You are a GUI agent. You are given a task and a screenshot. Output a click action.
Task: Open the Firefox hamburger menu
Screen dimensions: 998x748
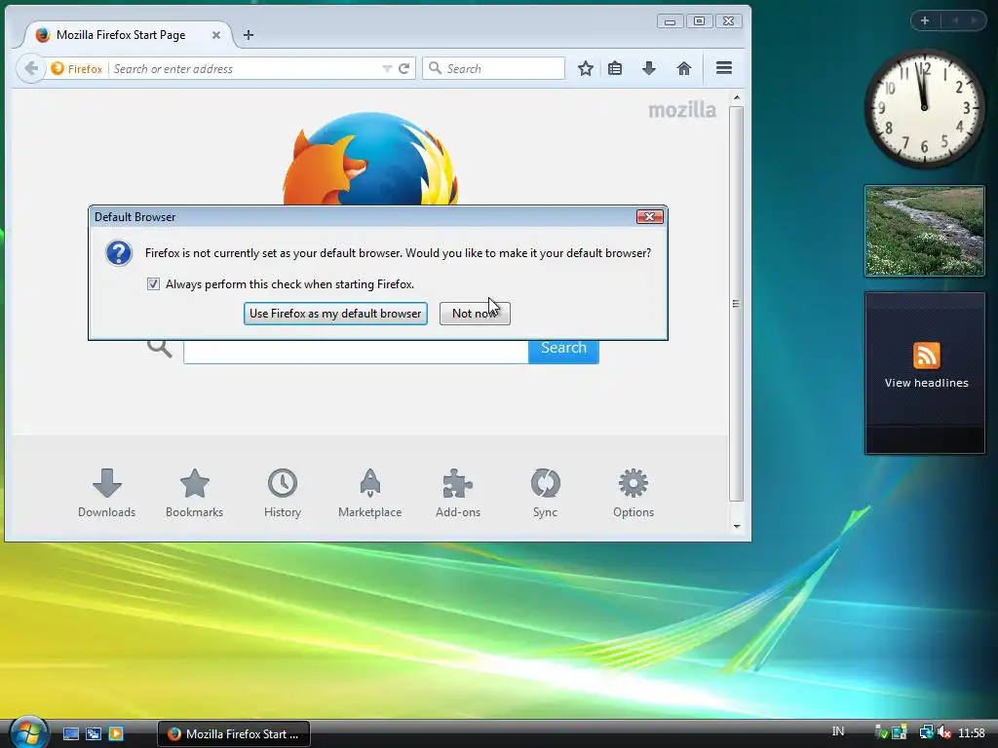(724, 68)
